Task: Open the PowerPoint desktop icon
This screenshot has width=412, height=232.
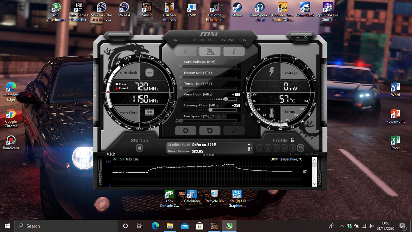Action: [x=396, y=116]
